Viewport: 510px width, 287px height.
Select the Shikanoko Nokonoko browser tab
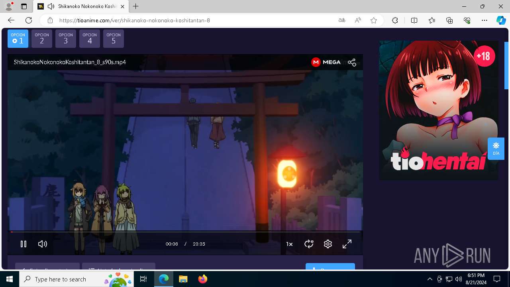tap(81, 6)
